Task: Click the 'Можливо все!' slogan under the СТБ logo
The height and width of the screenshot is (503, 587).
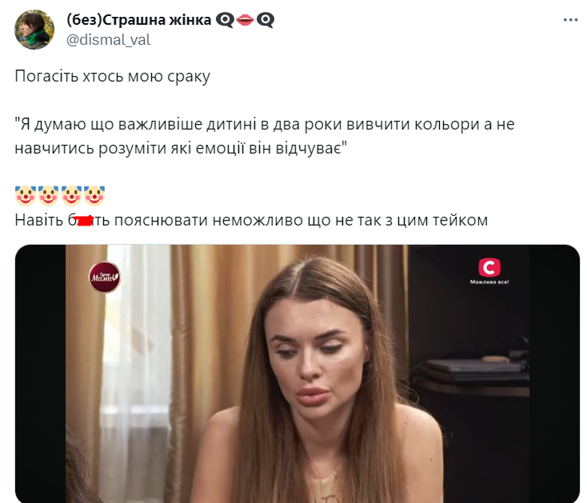Action: point(489,281)
